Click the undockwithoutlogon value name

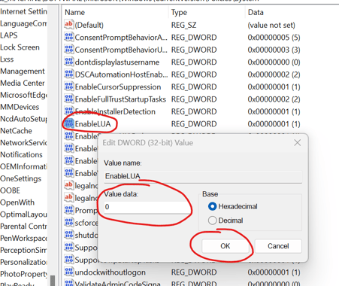[x=110, y=272]
